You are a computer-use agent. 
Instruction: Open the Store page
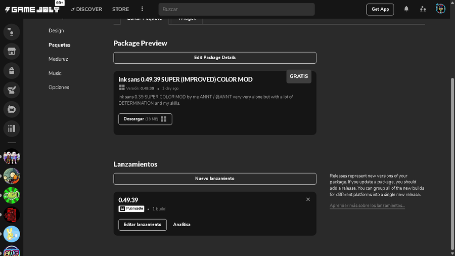coord(120,9)
